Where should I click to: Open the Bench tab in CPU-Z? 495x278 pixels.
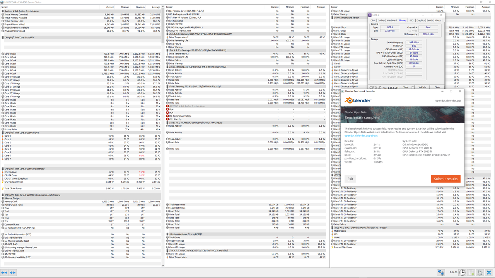[x=430, y=20]
